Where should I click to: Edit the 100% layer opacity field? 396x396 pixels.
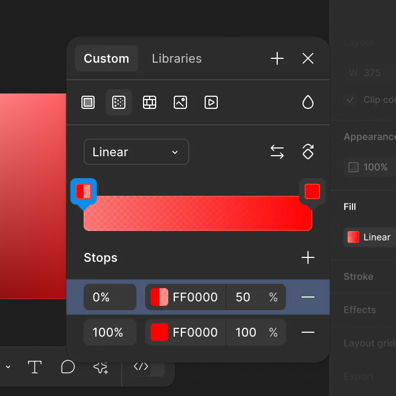tap(370, 167)
